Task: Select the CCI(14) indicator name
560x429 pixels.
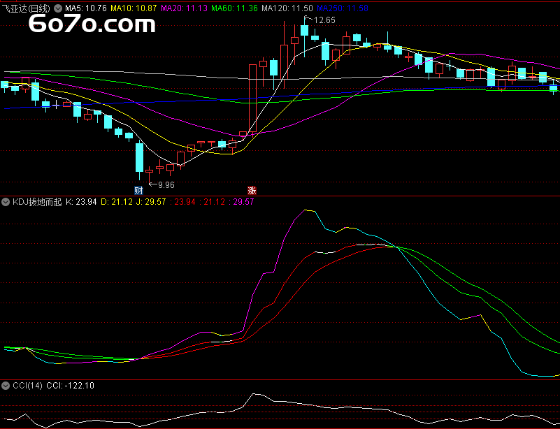Action: click(x=27, y=386)
